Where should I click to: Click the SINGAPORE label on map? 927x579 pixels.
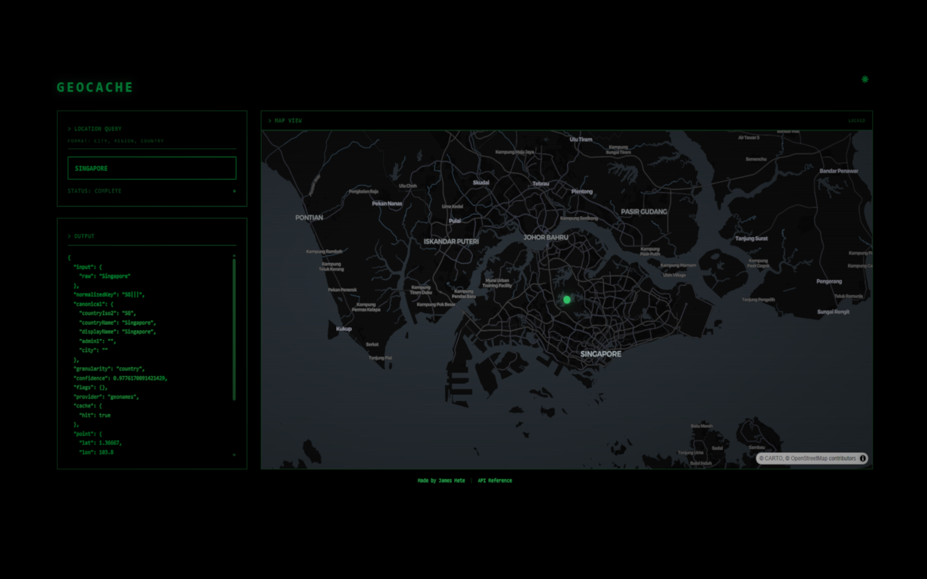(x=600, y=354)
